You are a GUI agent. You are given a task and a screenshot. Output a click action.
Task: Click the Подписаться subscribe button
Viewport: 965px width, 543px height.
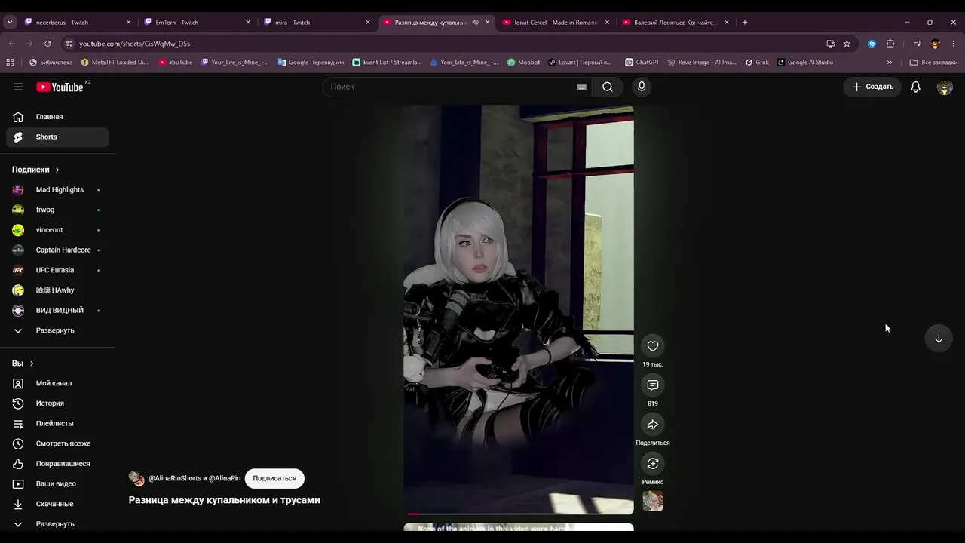point(274,478)
